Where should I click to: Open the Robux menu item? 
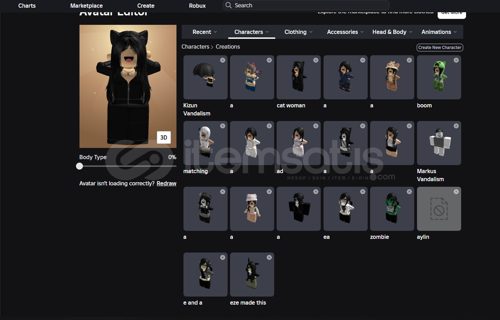coord(197,6)
